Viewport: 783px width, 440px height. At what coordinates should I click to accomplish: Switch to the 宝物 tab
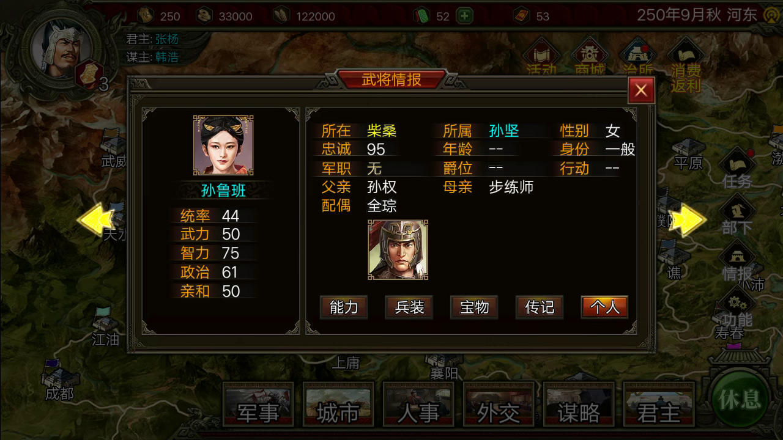(474, 307)
